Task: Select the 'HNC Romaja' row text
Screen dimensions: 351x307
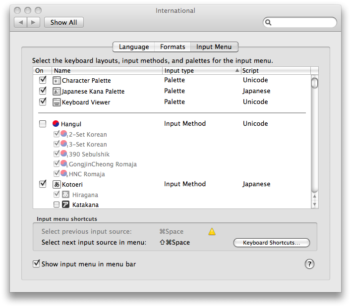Action: (x=87, y=174)
